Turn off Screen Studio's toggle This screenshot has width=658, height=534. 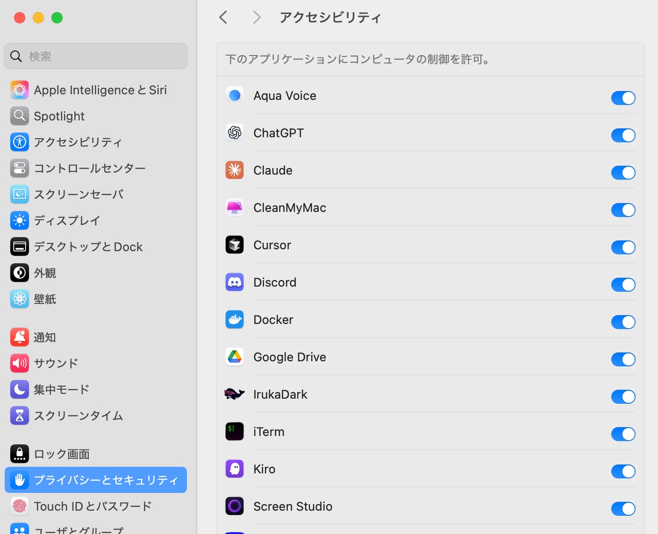(x=623, y=509)
